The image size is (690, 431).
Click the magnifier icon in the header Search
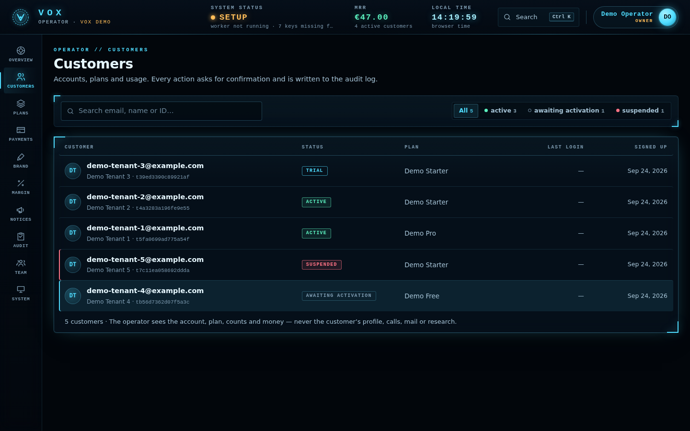pyautogui.click(x=507, y=17)
